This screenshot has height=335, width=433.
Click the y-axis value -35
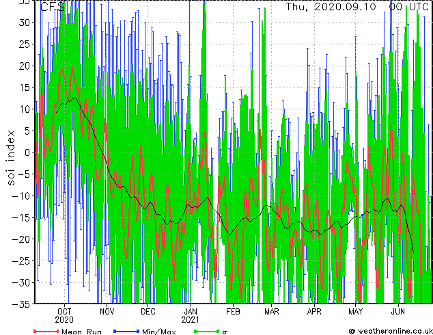(22, 304)
